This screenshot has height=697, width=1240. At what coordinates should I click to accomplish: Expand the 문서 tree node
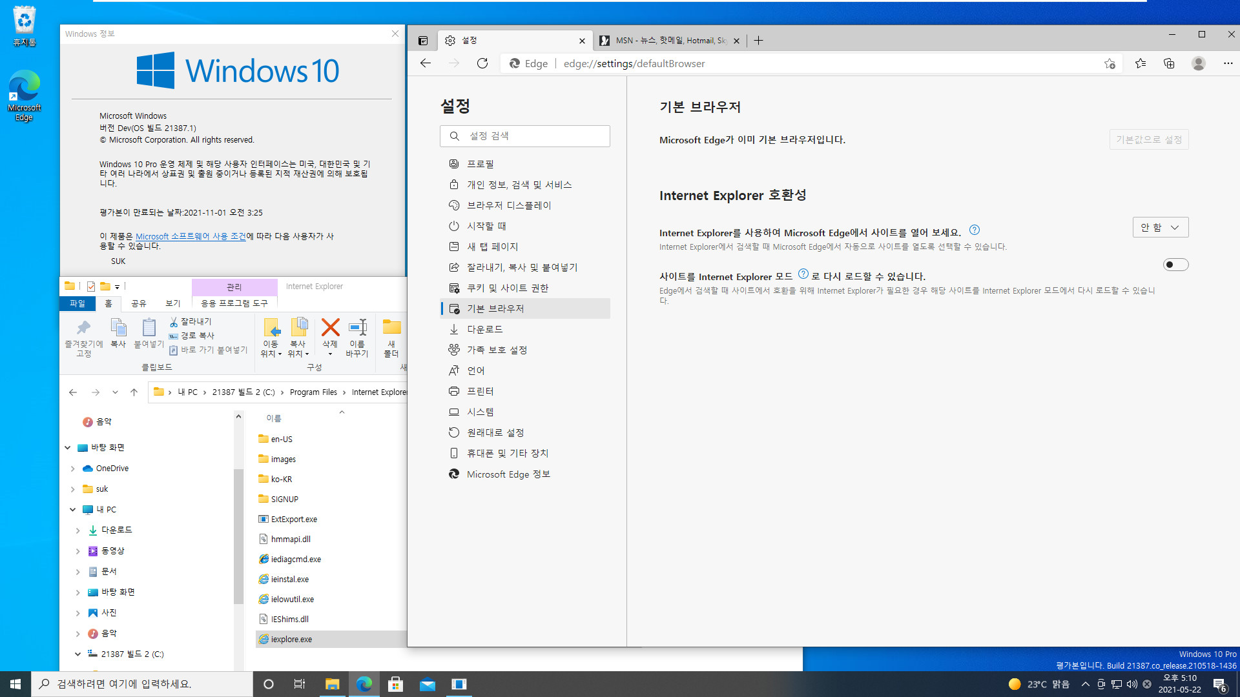coord(78,572)
